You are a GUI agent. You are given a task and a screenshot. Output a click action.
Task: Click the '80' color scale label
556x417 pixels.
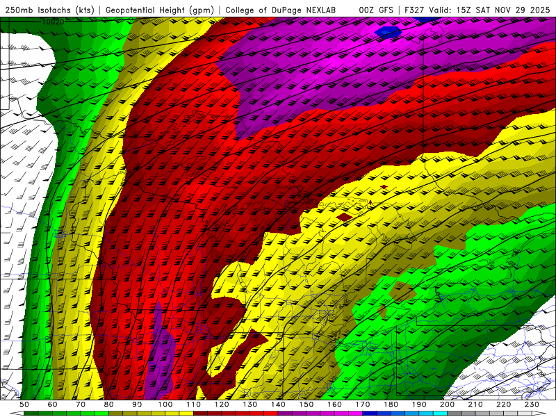click(x=109, y=404)
